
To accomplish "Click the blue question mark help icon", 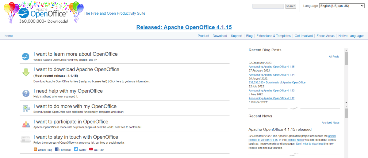I will pos(25,93).
